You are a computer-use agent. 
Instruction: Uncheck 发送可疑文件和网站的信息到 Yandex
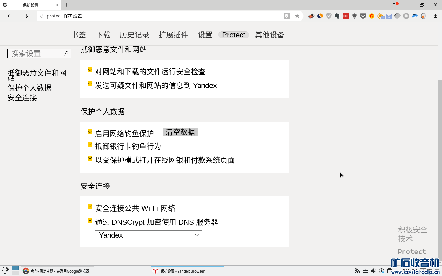[x=90, y=84]
